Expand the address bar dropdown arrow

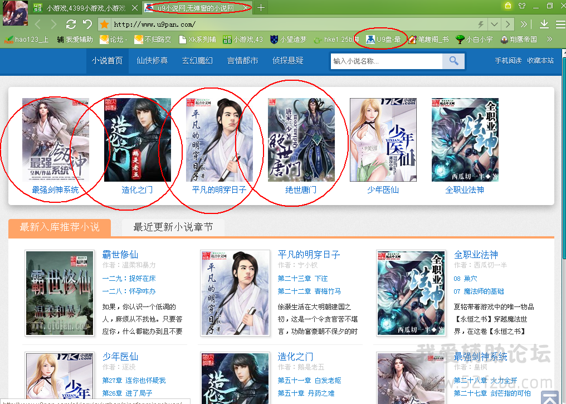[494, 24]
